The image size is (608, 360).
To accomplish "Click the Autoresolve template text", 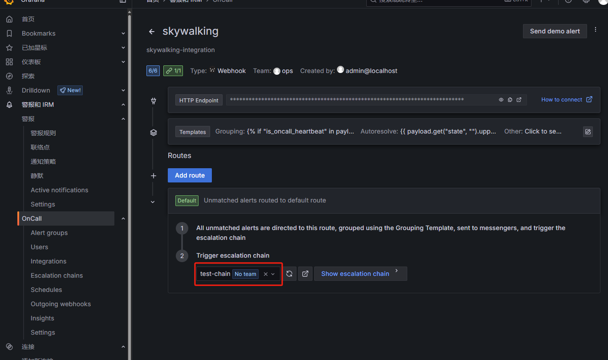I will pyautogui.click(x=428, y=131).
